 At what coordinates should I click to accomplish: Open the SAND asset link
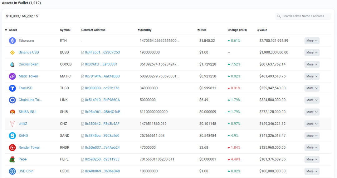[23, 136]
